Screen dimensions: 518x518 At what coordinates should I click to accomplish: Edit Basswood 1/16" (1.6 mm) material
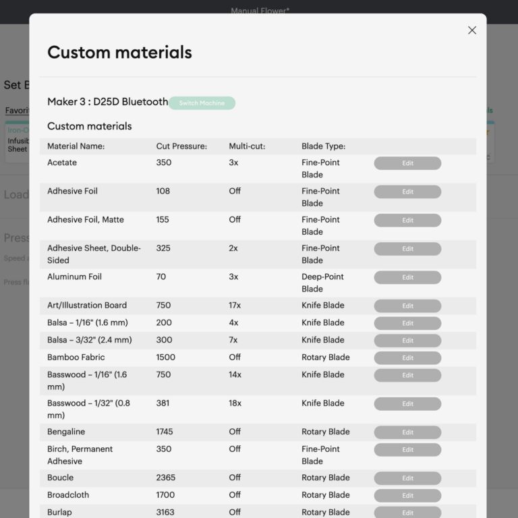click(x=407, y=375)
